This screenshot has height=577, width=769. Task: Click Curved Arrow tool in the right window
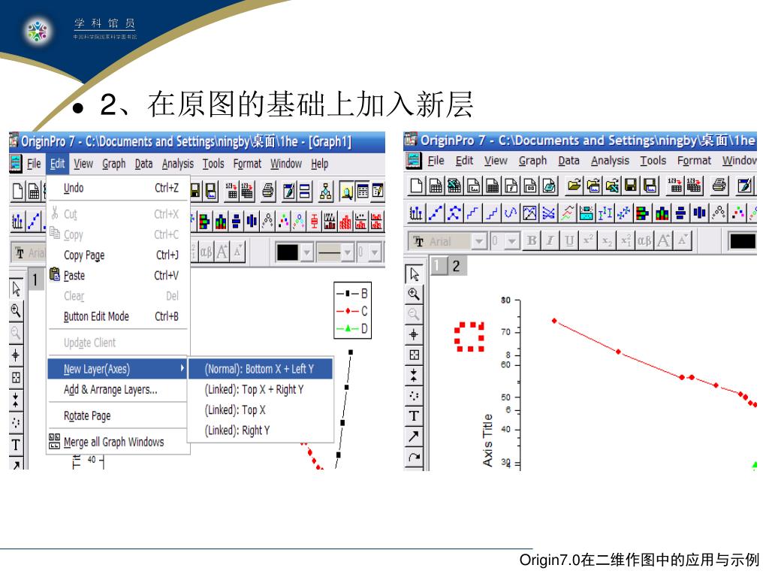click(x=415, y=457)
